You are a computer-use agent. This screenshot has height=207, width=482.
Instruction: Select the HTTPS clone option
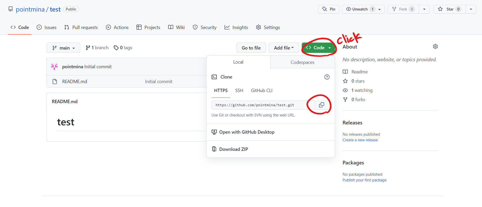coord(221,91)
